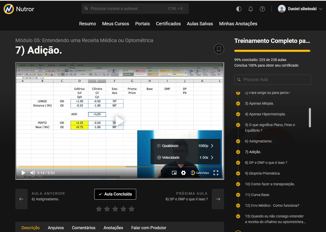Image resolution: width=326 pixels, height=232 pixels.
Task: Toggle completion check for 8) DP e DNP
Action: coord(238,163)
